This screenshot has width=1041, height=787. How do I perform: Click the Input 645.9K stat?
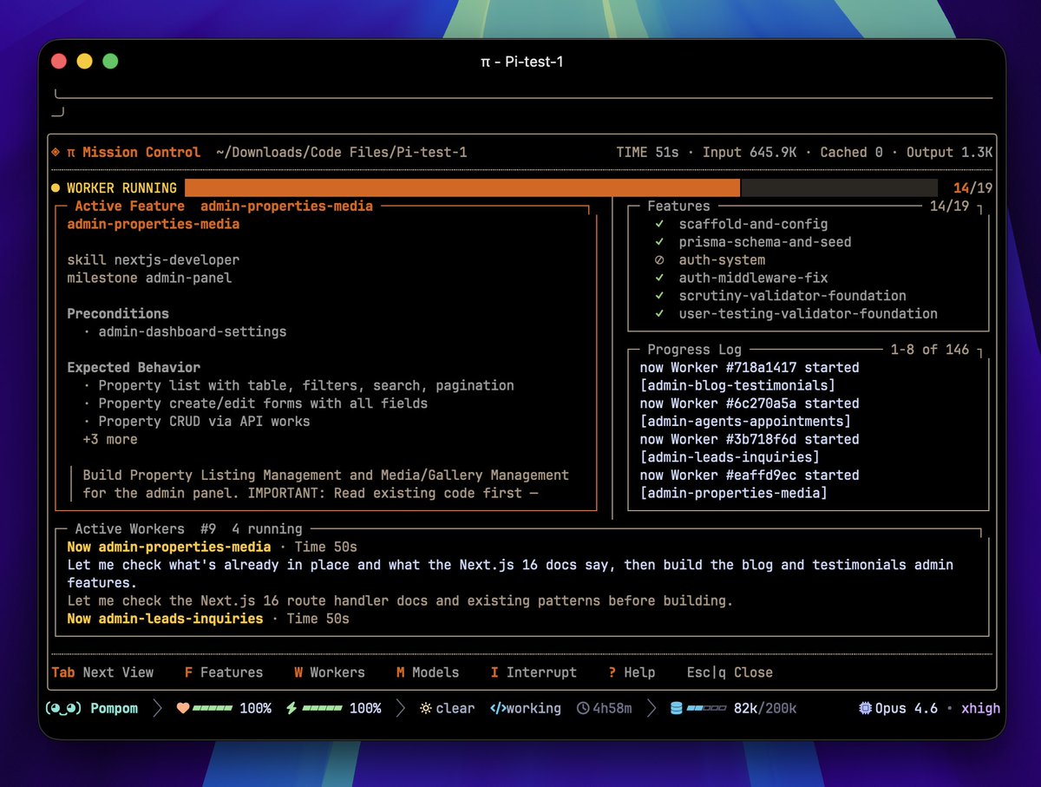(x=750, y=152)
